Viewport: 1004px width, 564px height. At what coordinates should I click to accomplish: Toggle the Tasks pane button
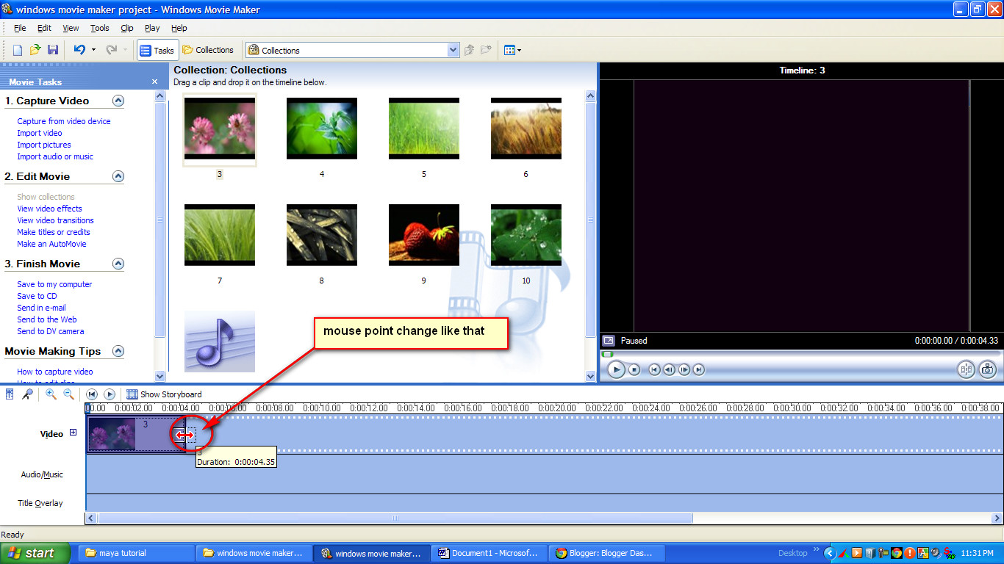pos(157,50)
